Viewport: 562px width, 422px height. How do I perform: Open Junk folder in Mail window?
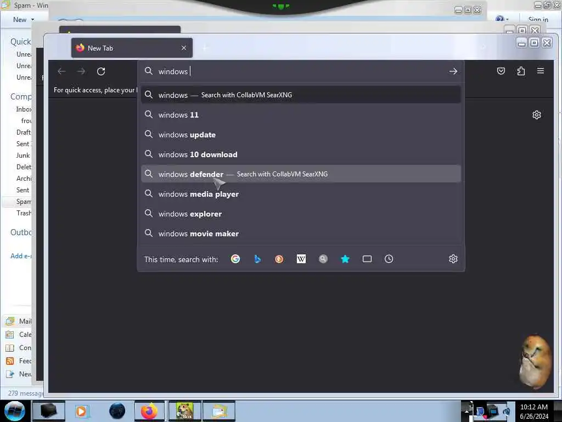pos(23,156)
